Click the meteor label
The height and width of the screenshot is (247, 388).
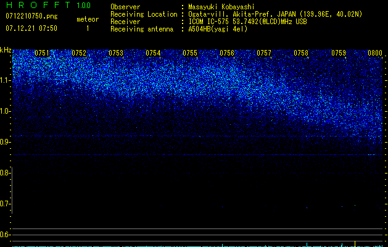[x=88, y=19]
